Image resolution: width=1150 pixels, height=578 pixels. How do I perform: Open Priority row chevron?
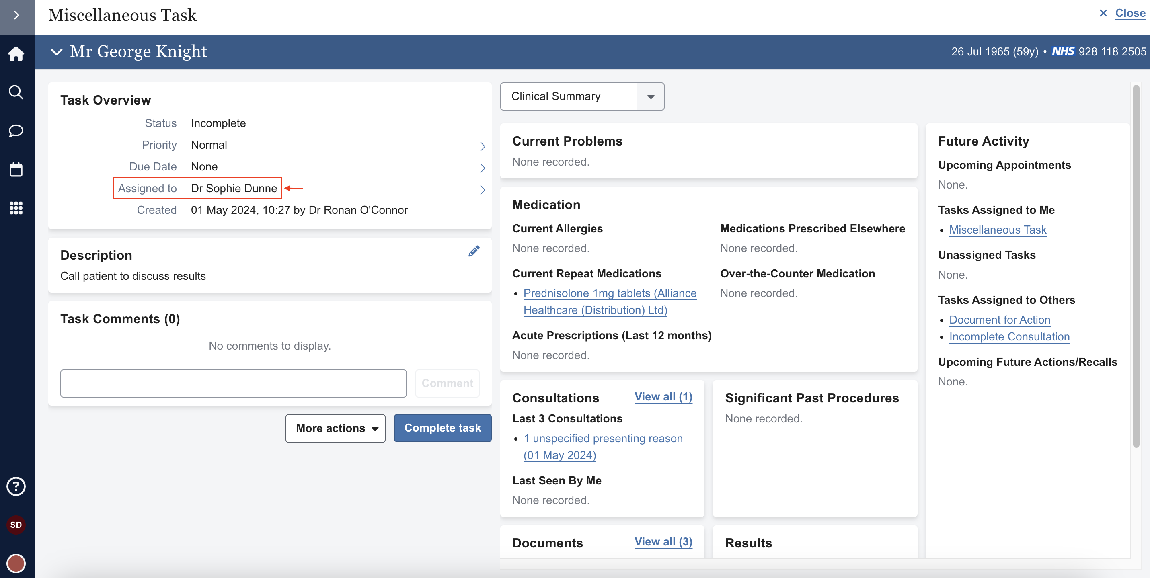click(482, 146)
